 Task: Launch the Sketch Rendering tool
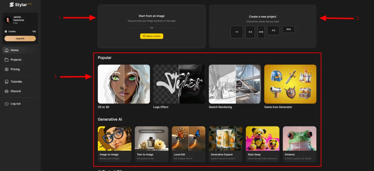click(x=235, y=84)
